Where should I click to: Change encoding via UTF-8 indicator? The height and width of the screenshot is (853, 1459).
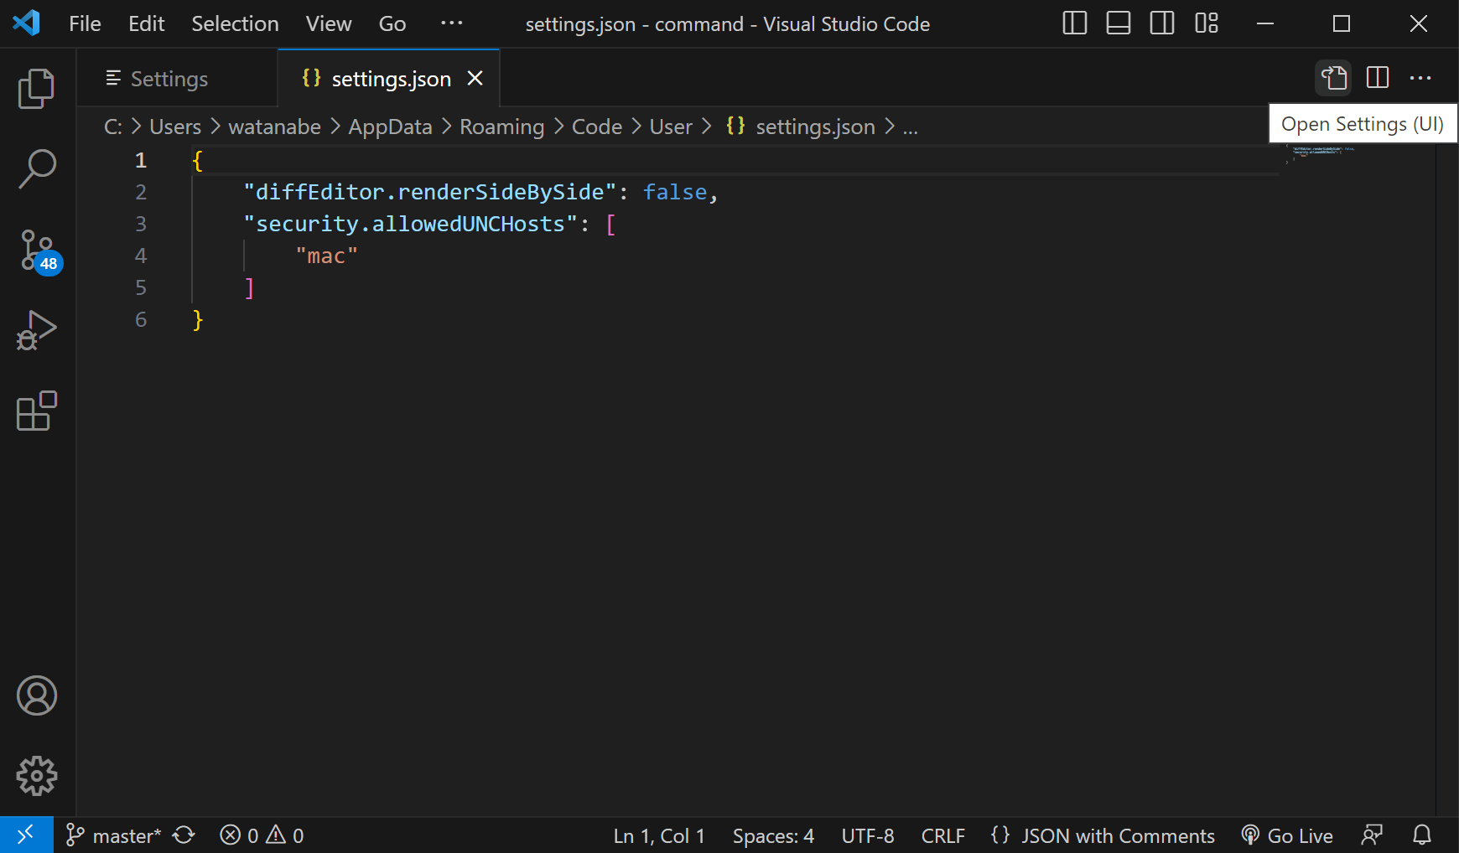coord(868,835)
